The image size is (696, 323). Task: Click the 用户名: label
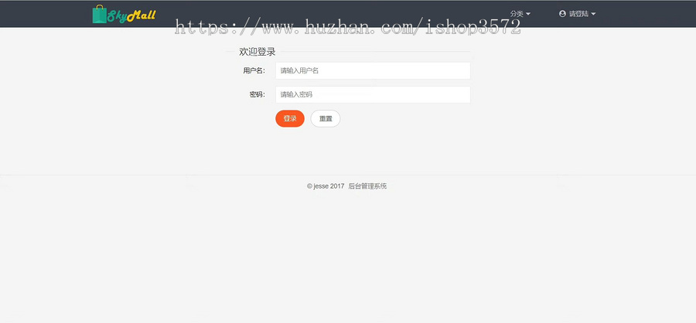tap(254, 70)
